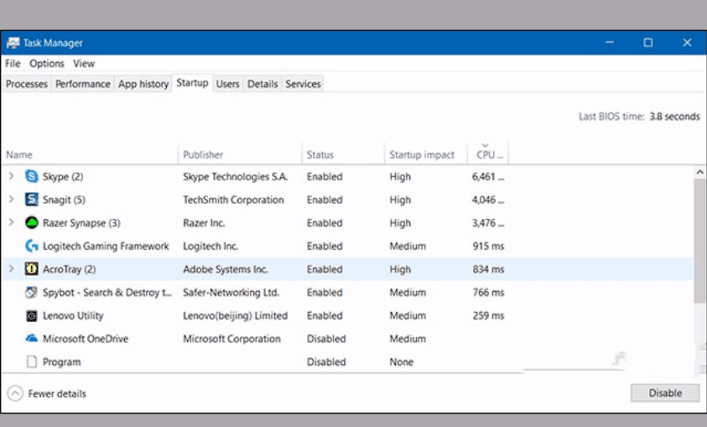The image size is (707, 427).
Task: Open the Options menu
Action: tap(47, 64)
